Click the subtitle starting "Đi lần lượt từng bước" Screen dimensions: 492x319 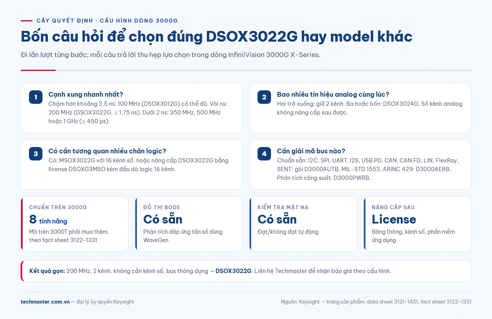pos(171,55)
